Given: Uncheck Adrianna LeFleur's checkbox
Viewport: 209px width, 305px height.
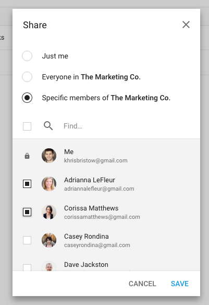Looking at the screenshot, I should coord(27,184).
